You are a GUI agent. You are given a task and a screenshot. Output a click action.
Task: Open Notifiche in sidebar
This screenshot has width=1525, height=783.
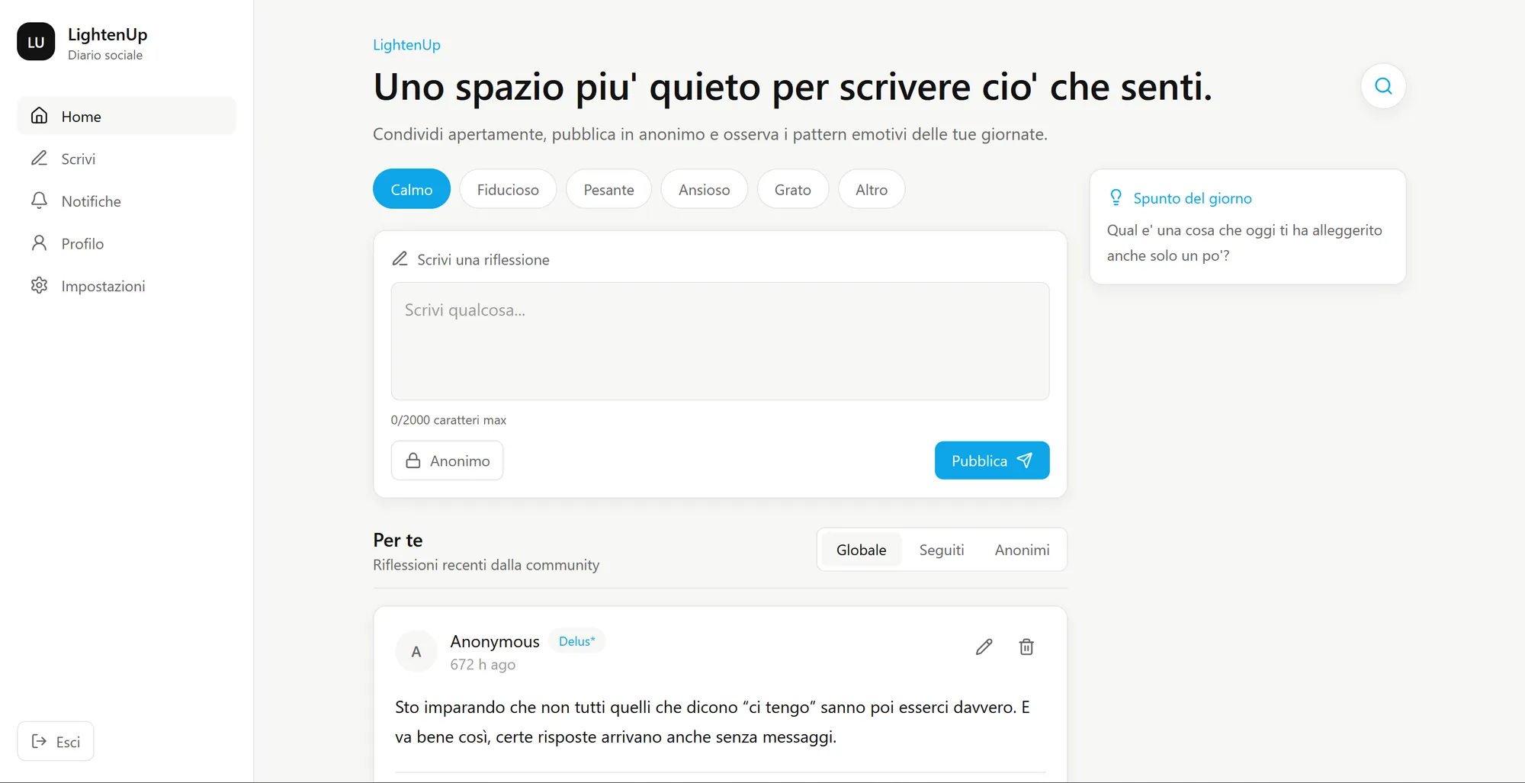[x=127, y=201]
